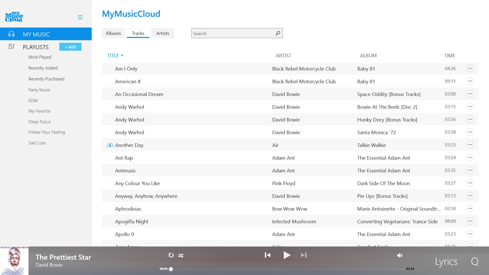Screen dimensions: 489x275
Task: Click album Pin Ups [Bonus Tracks]
Action: point(382,196)
